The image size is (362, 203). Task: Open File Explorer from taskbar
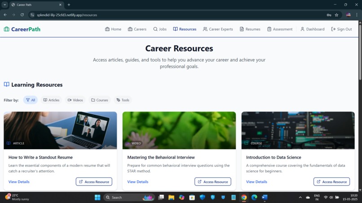[x=171, y=198]
